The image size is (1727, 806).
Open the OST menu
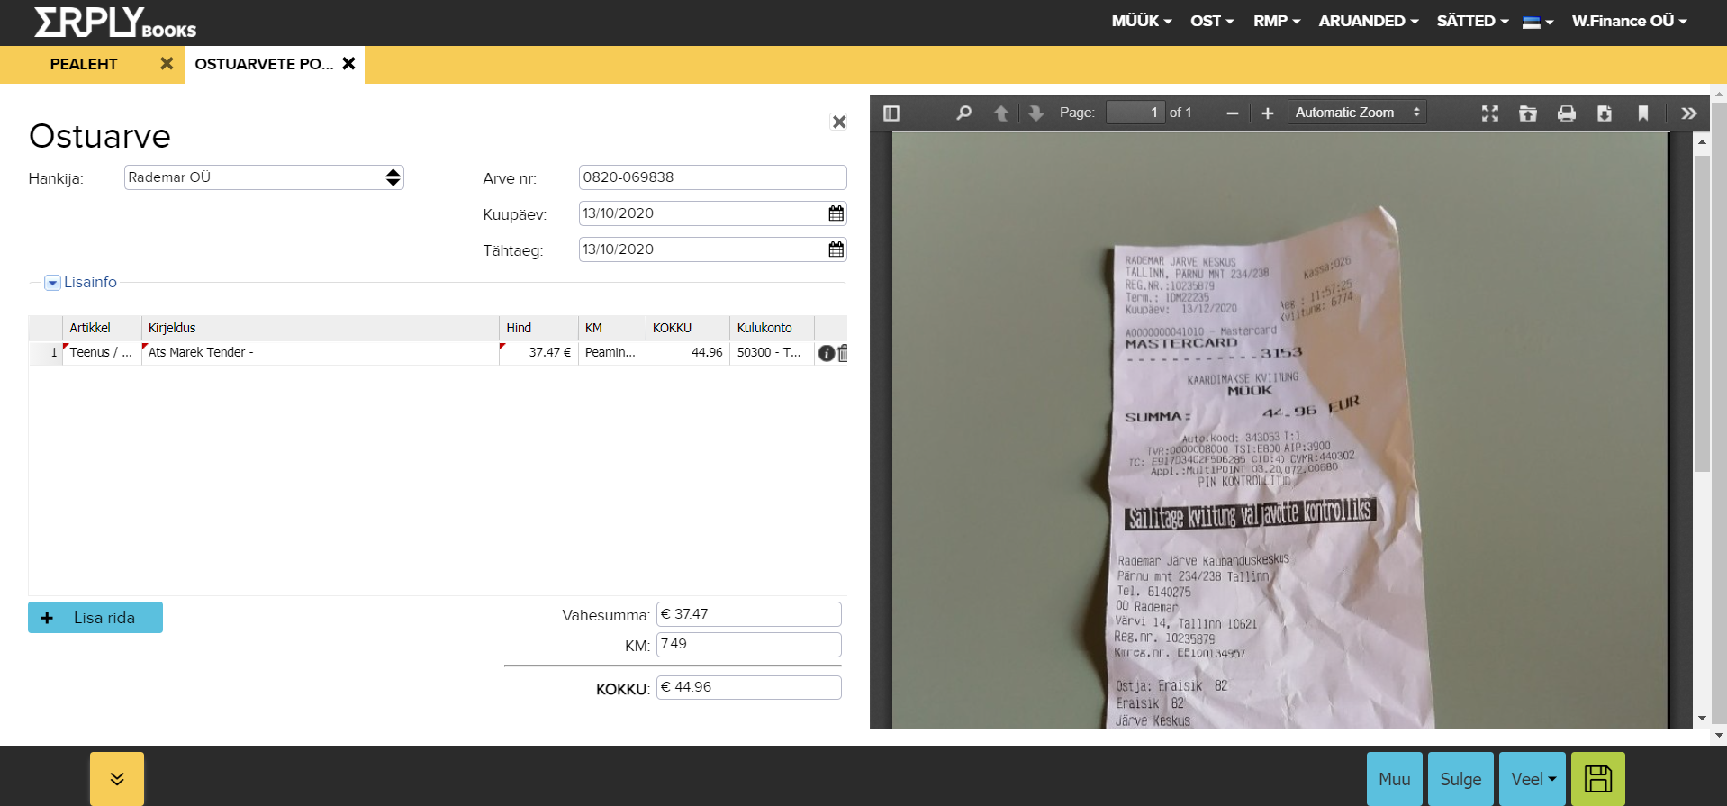1212,21
